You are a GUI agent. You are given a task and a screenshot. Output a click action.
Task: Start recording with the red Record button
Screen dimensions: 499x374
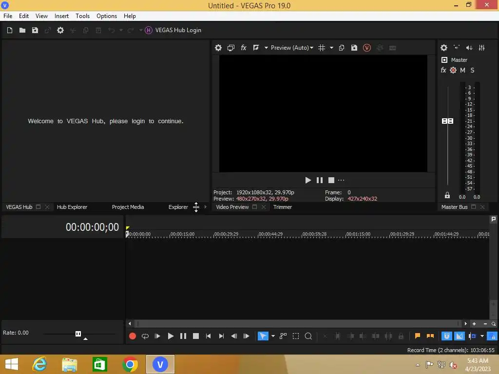133,336
